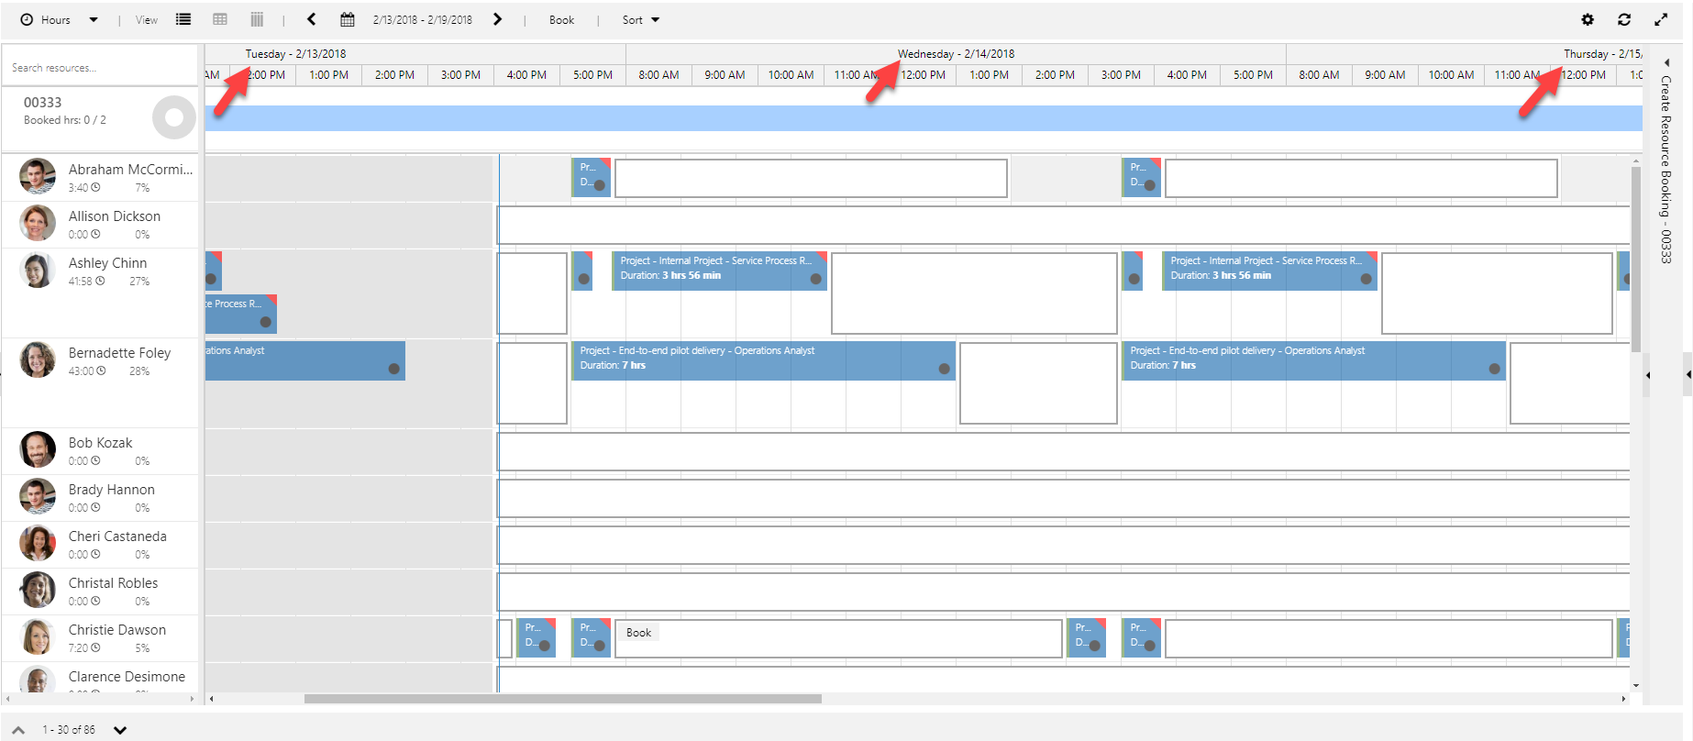Open the Hours time-scale dropdown
The height and width of the screenshot is (741, 1693).
click(x=60, y=19)
